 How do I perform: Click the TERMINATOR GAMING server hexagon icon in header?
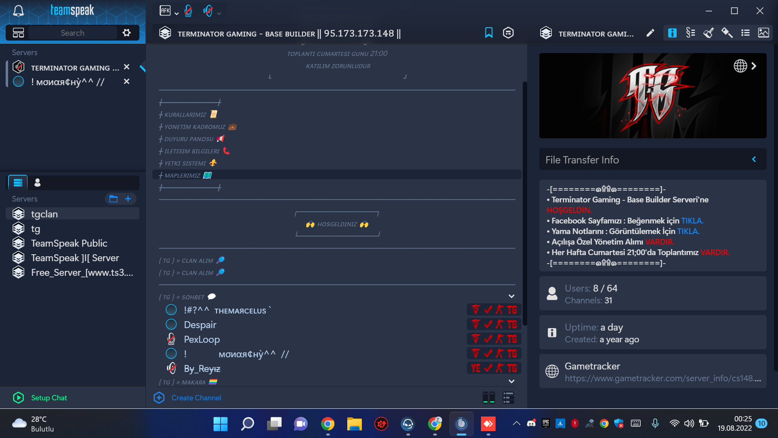165,33
